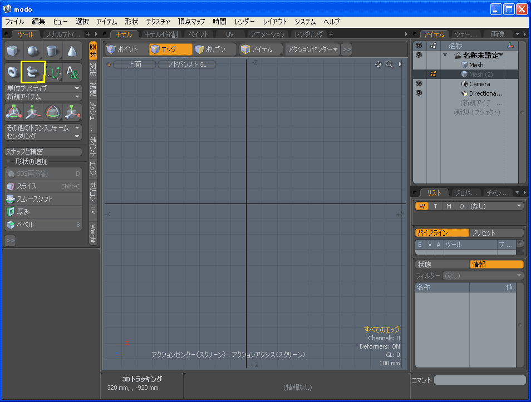Open the テクスチャ menu
Image resolution: width=531 pixels, height=402 pixels.
click(x=158, y=22)
